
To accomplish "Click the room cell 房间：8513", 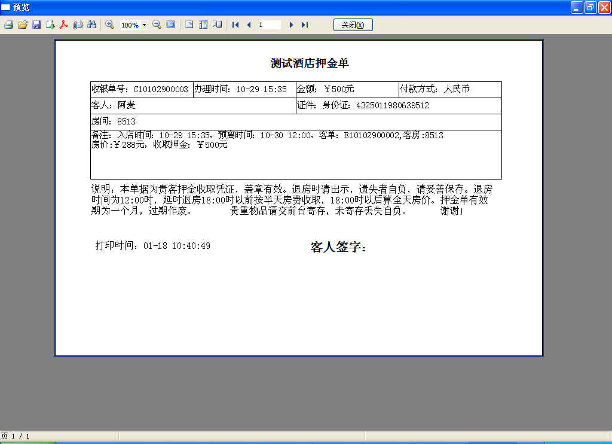I will click(x=296, y=121).
